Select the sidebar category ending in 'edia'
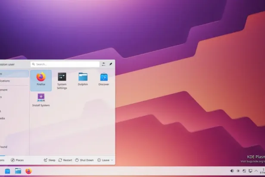 tap(14, 118)
